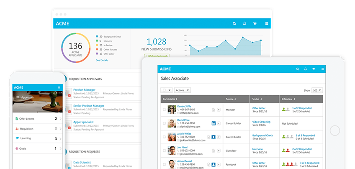Open search in the desktop window header
This screenshot has width=355, height=169.
(x=234, y=23)
